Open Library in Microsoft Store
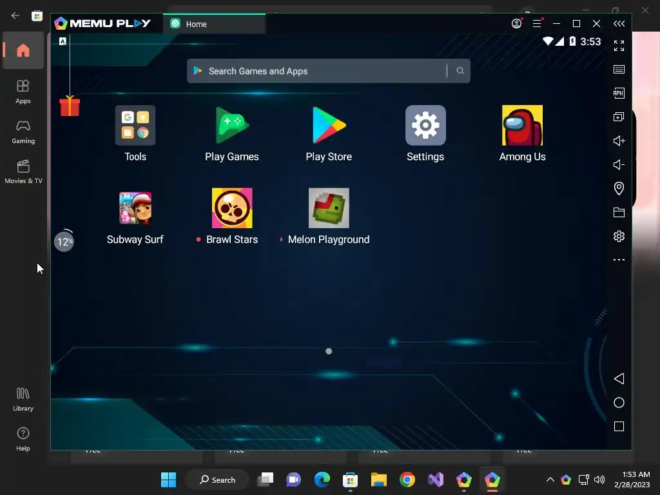The image size is (660, 495). tap(23, 399)
